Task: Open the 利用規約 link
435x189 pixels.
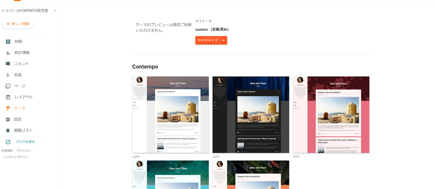Action: coord(7,151)
